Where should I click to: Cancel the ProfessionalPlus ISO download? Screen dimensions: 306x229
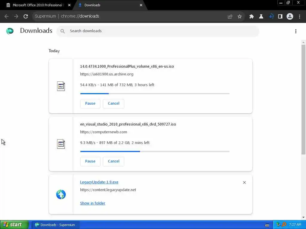[114, 103]
